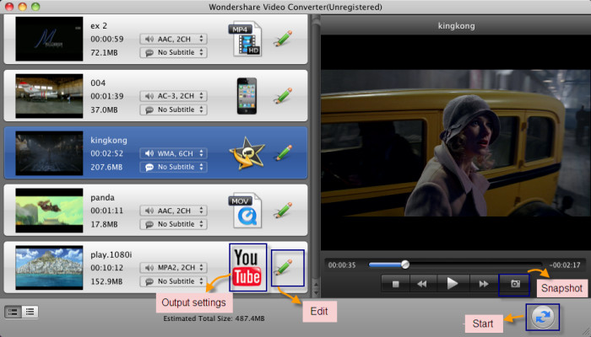Select the file name text '004'
This screenshot has width=591, height=337.
coord(98,83)
